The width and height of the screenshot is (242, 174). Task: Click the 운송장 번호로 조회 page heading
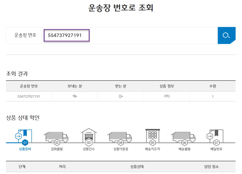pyautogui.click(x=121, y=8)
